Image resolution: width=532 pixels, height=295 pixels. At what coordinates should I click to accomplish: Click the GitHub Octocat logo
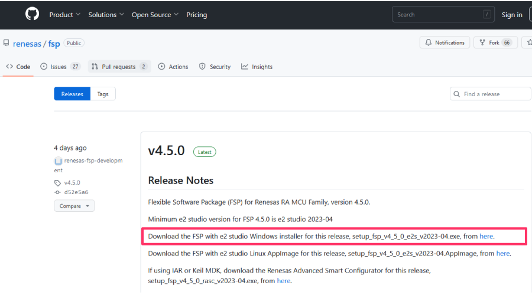33,15
